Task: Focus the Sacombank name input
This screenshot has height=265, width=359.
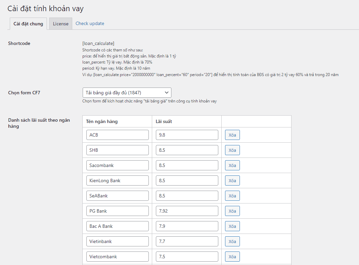Action: click(x=117, y=165)
